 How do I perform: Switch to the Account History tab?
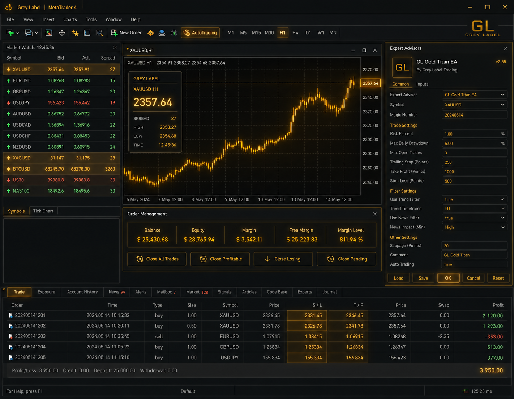point(82,292)
